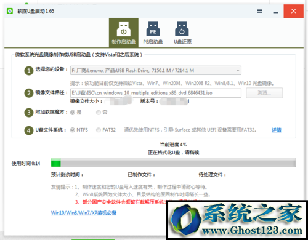Click the 当前进度 4% text
The height and width of the screenshot is (240, 308).
tap(173, 145)
